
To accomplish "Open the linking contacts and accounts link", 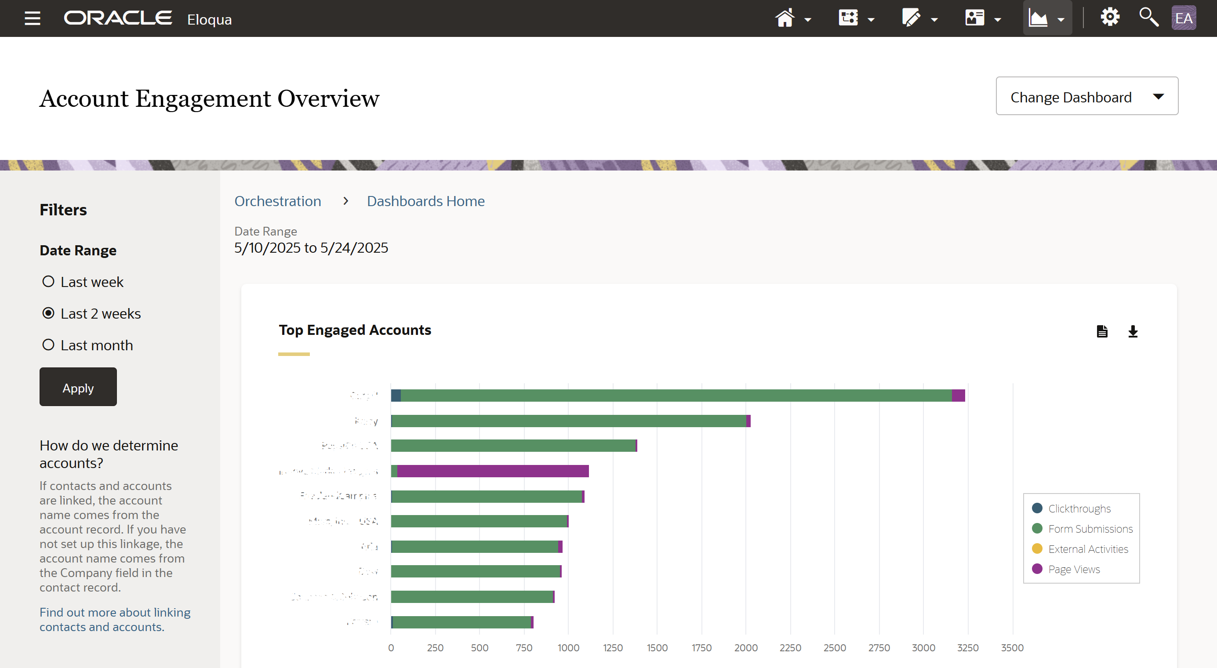I will click(114, 619).
